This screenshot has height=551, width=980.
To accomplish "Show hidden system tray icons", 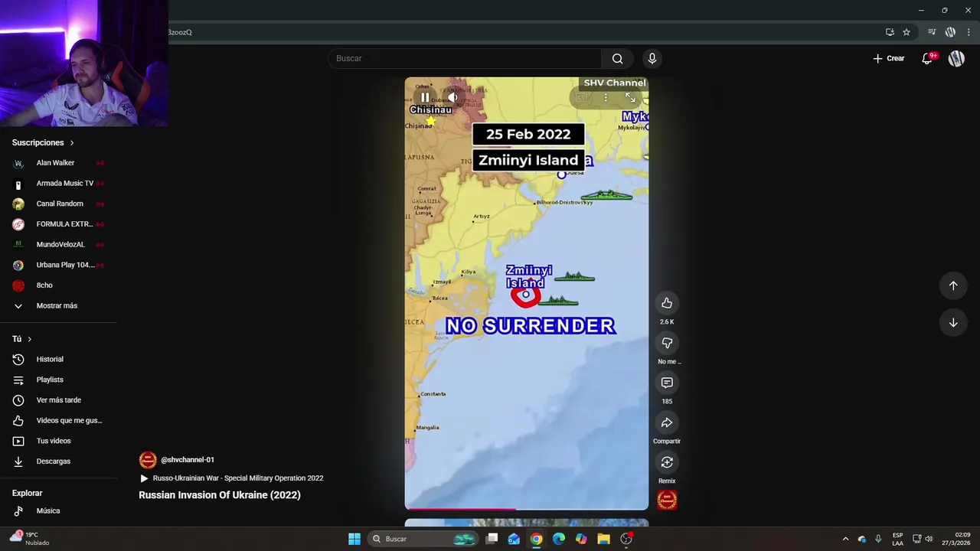I will pyautogui.click(x=845, y=539).
